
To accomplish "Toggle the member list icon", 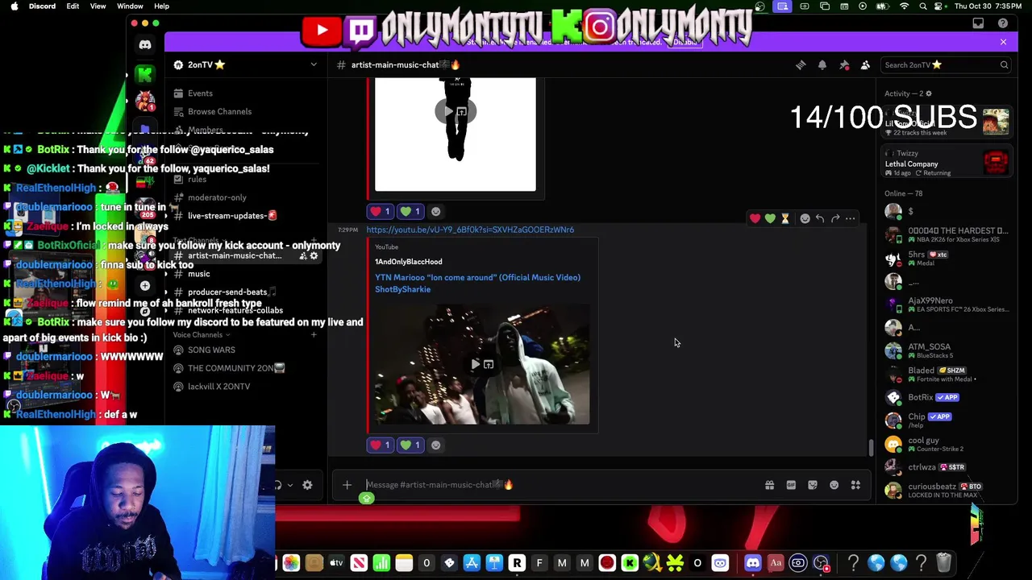I will pos(865,65).
